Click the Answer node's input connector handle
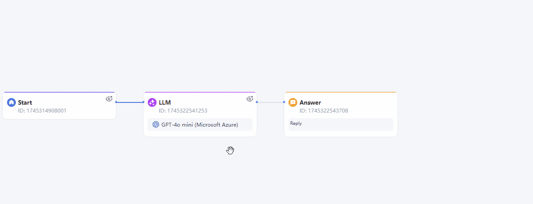 [x=284, y=102]
